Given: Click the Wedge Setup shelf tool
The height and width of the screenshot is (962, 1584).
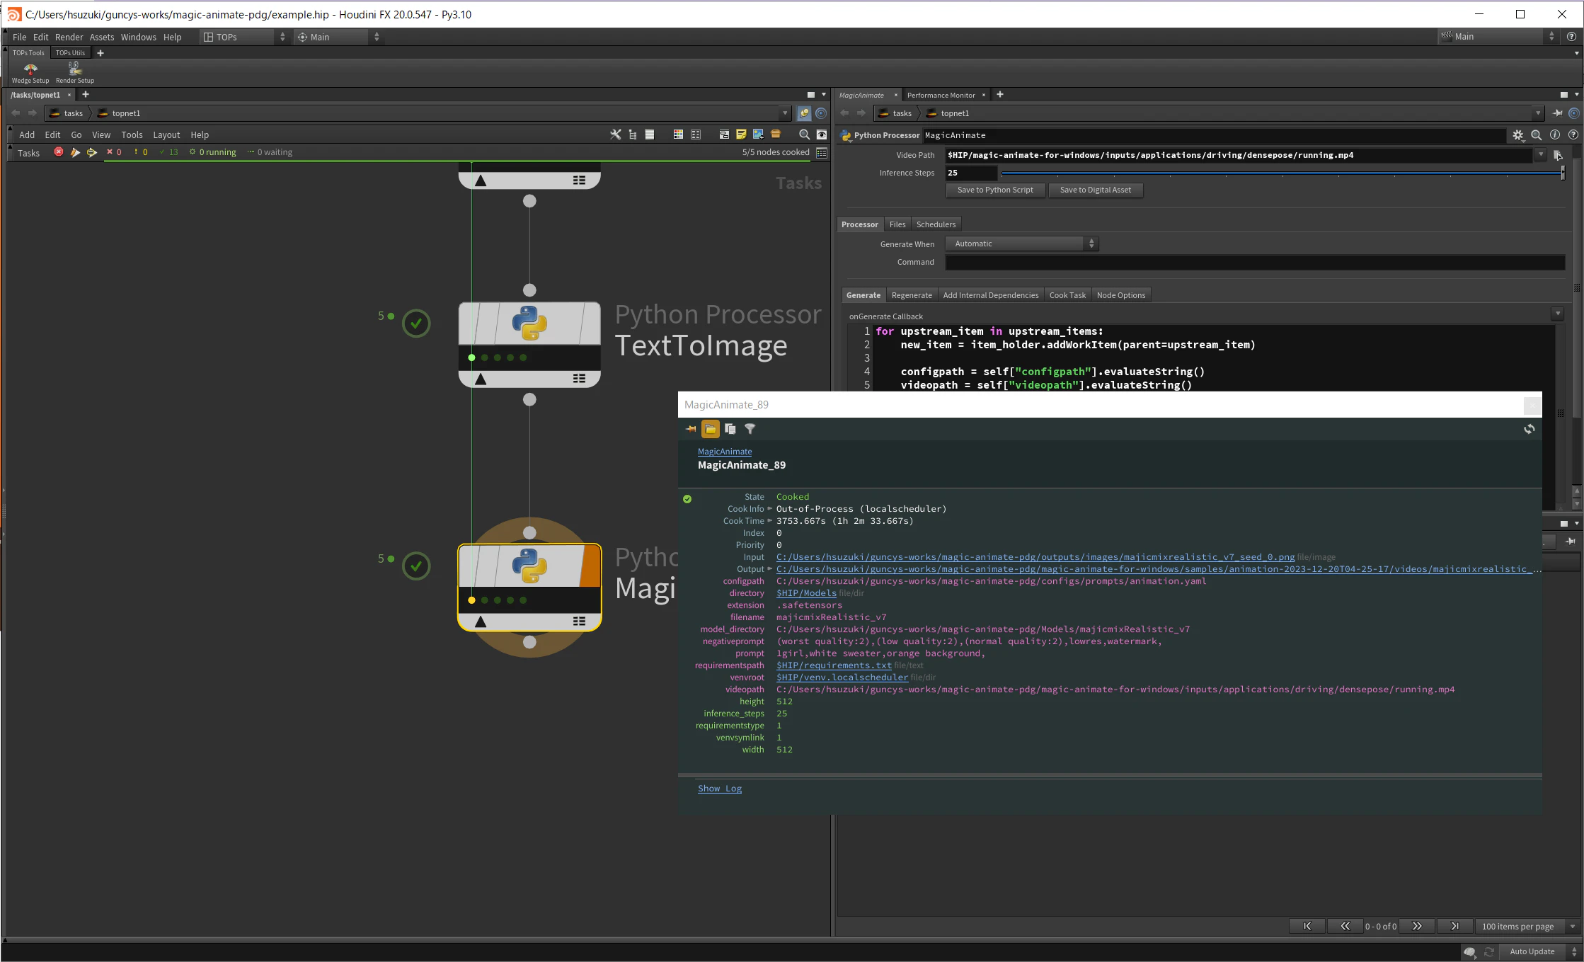Looking at the screenshot, I should pos(30,72).
